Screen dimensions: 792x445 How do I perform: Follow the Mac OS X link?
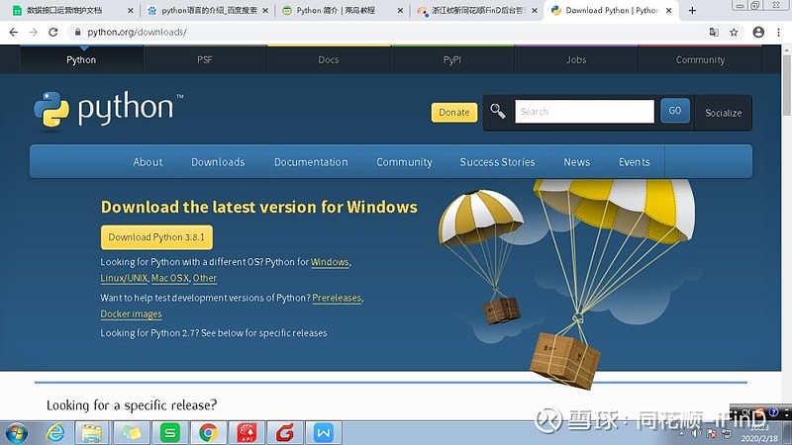pyautogui.click(x=170, y=278)
